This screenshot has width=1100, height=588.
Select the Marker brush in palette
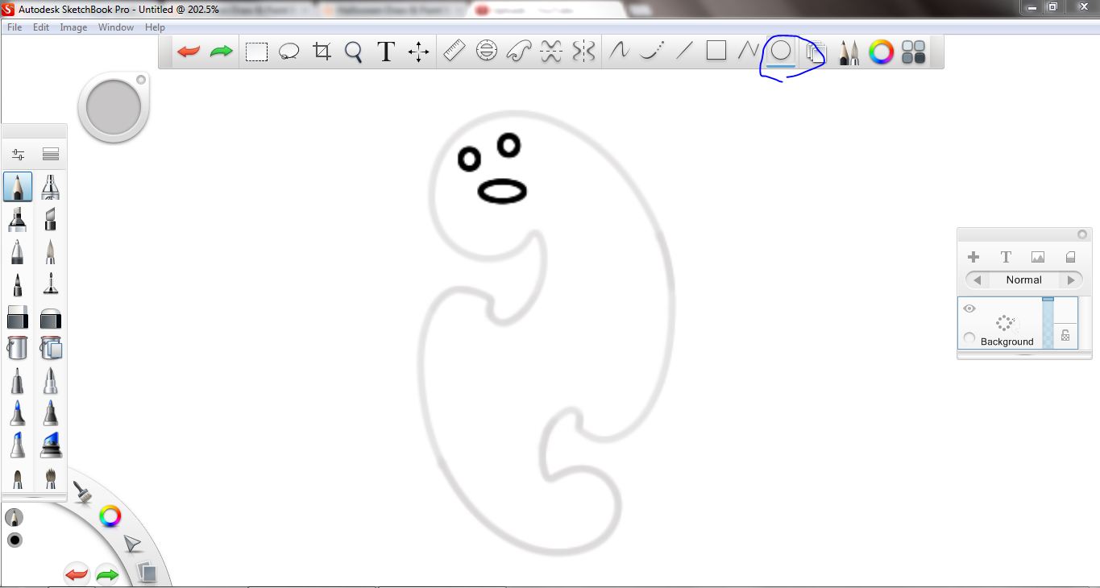coord(18,219)
